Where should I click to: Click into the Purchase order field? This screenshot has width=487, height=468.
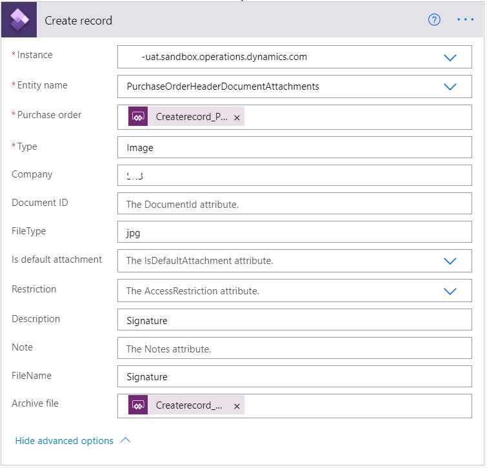294,117
